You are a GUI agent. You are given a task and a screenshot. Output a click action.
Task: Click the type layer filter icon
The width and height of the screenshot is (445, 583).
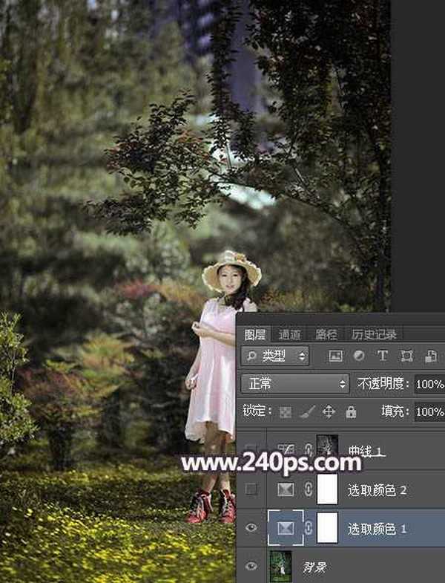coord(383,356)
